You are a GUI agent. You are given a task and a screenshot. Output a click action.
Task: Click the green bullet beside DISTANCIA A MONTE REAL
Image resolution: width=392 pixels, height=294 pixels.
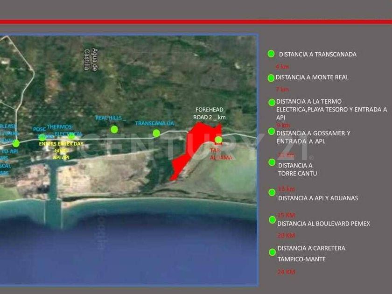271,78
